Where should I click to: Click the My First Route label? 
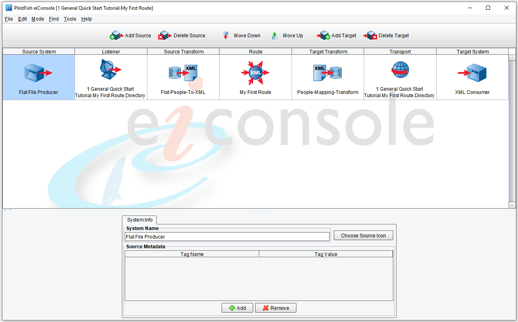[x=256, y=92]
